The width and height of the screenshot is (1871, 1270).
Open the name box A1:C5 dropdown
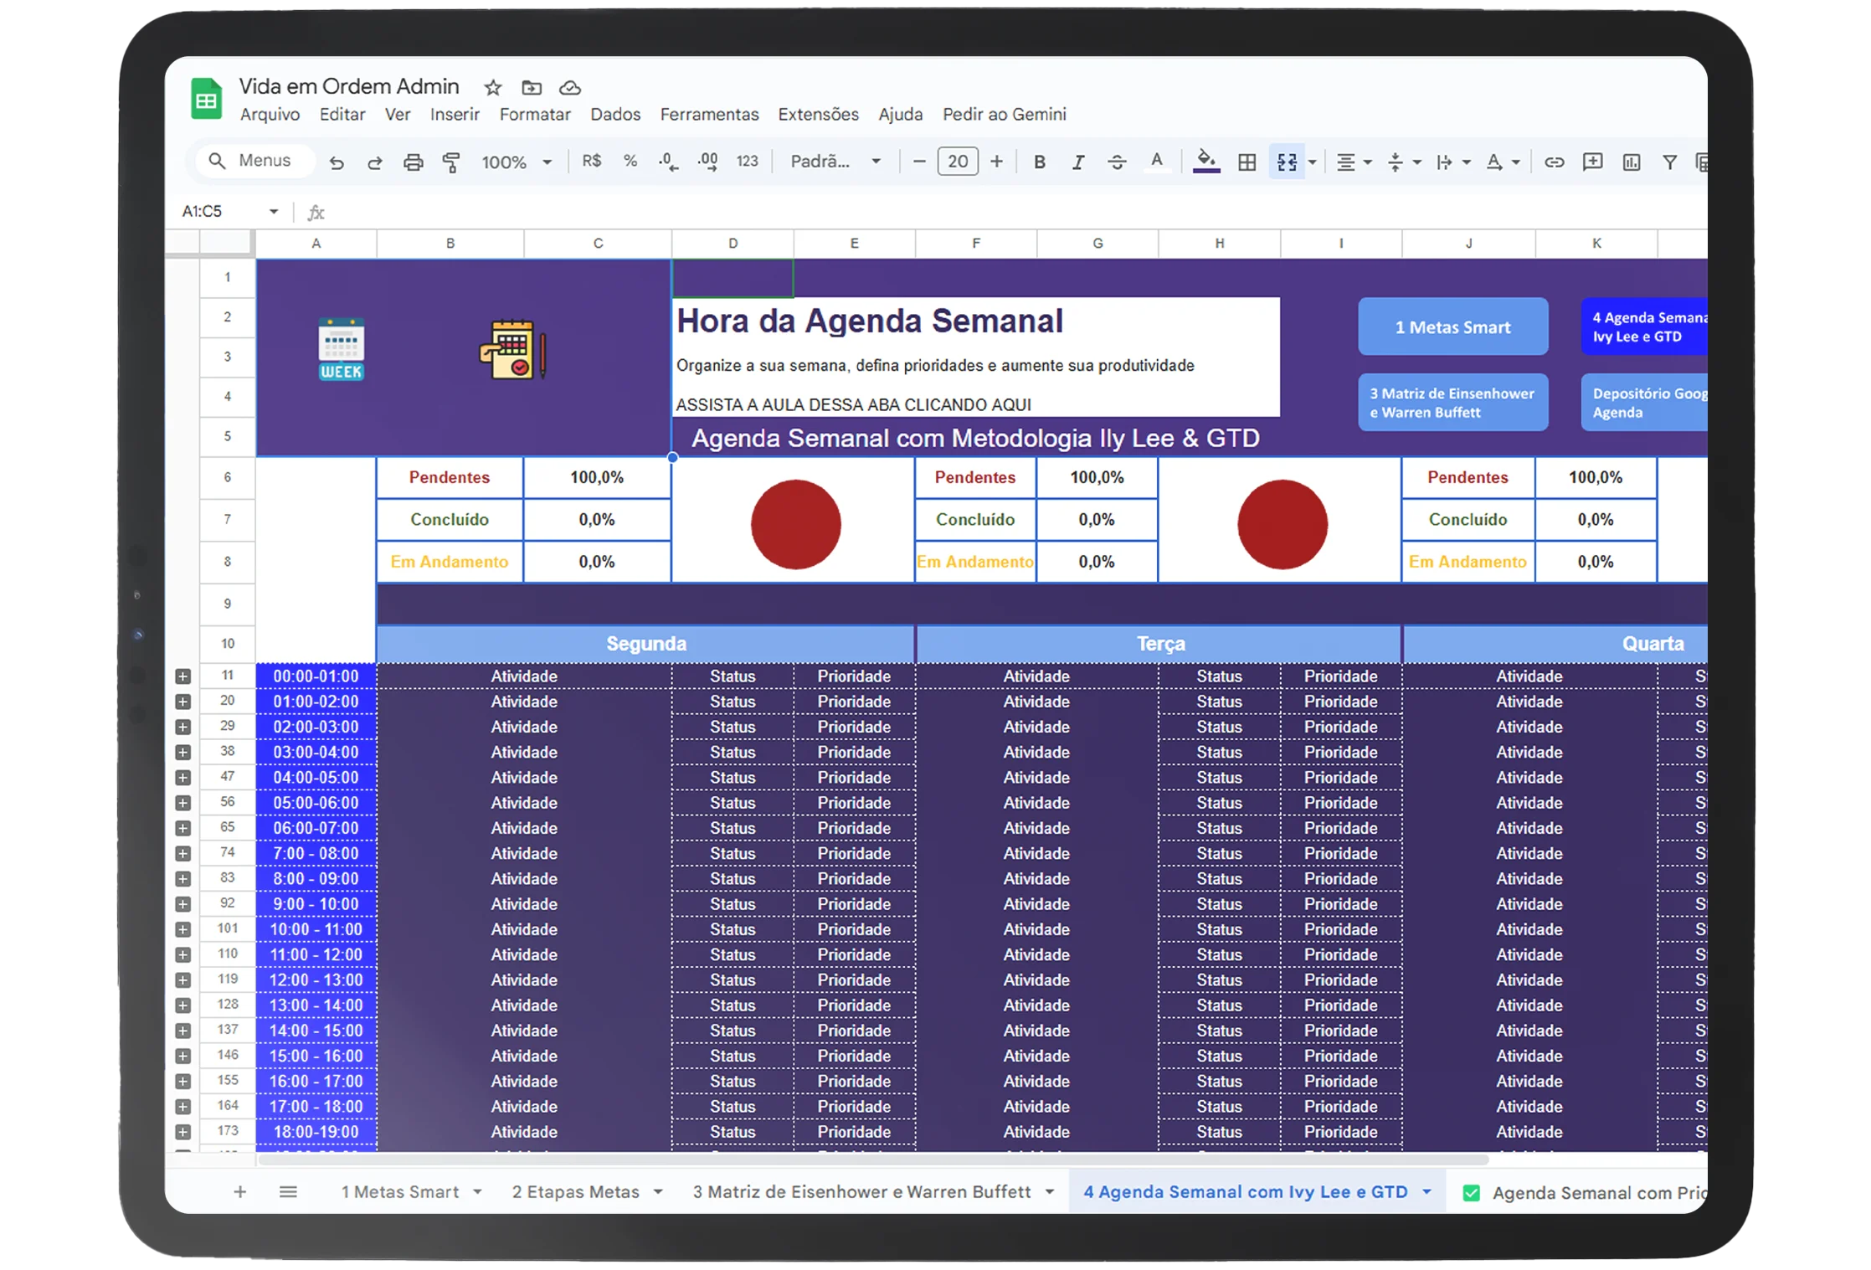[x=274, y=212]
